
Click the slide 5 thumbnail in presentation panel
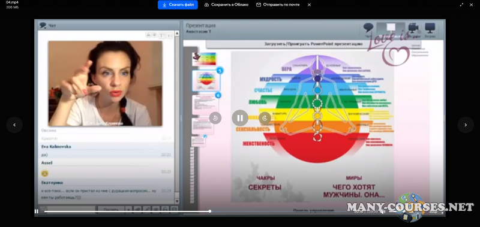click(x=206, y=81)
